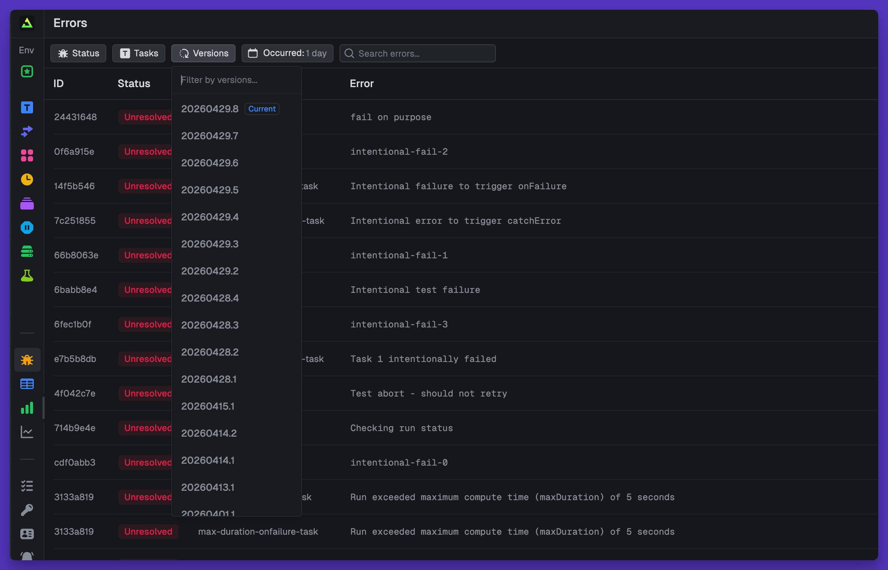
Task: Click the Status column header
Action: [x=134, y=83]
